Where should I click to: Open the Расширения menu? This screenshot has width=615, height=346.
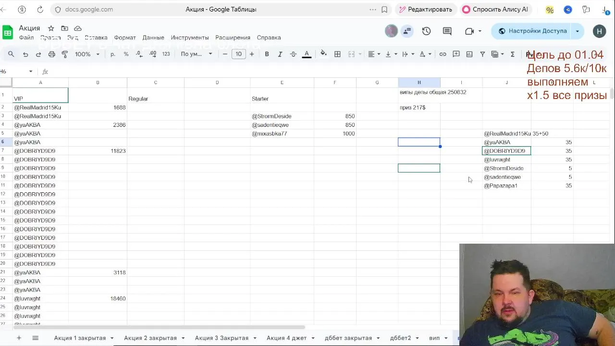233,37
